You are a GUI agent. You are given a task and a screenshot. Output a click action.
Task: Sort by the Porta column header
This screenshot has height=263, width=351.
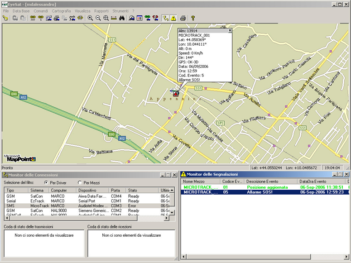point(117,190)
